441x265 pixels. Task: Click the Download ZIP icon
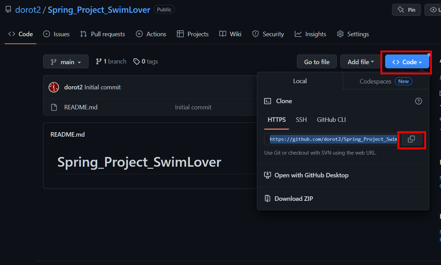pos(267,198)
